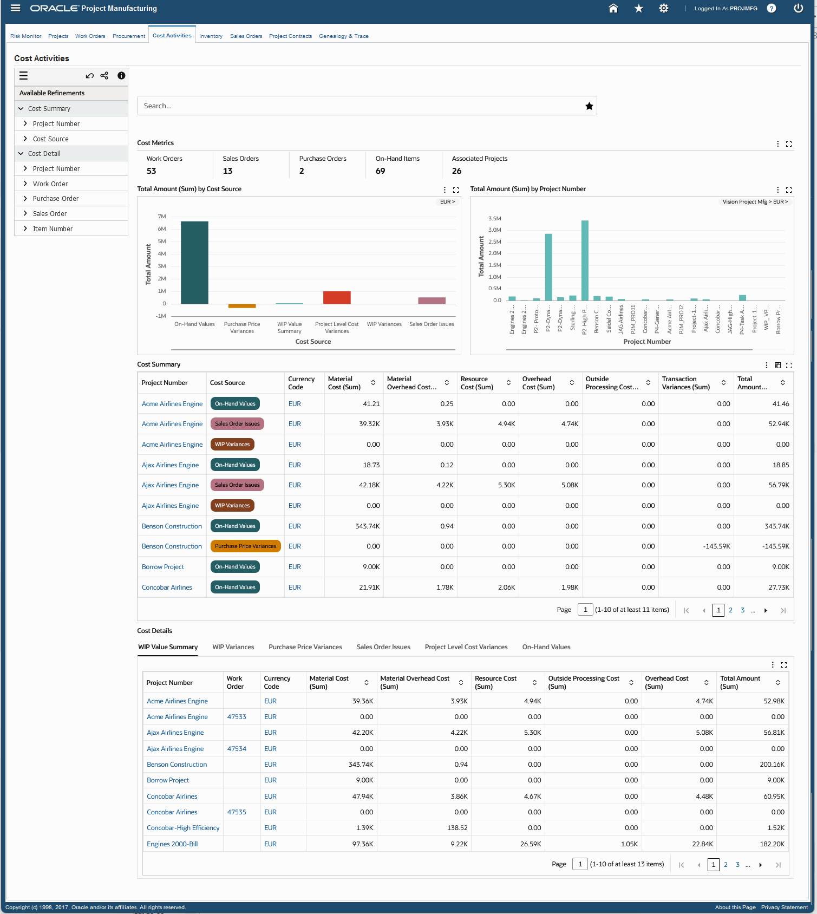Expand Project Number under Cost Summary

(25, 123)
